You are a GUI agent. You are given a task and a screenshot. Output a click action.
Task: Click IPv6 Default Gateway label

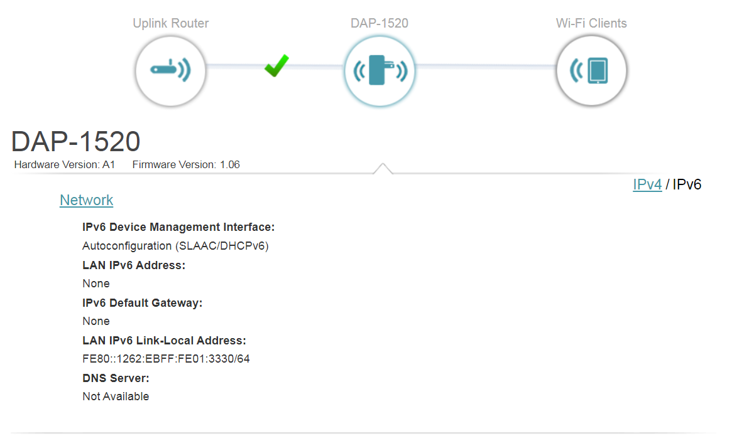(x=143, y=303)
